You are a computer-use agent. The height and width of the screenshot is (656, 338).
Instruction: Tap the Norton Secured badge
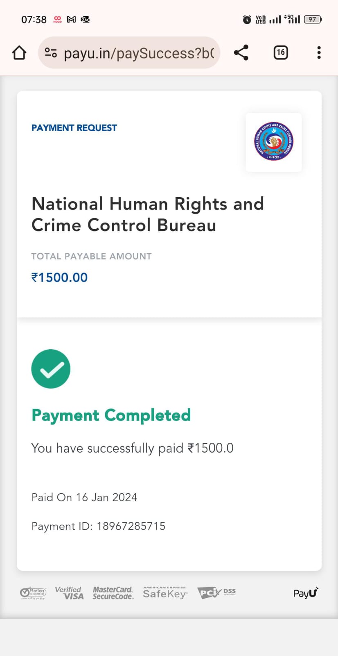[x=33, y=593]
